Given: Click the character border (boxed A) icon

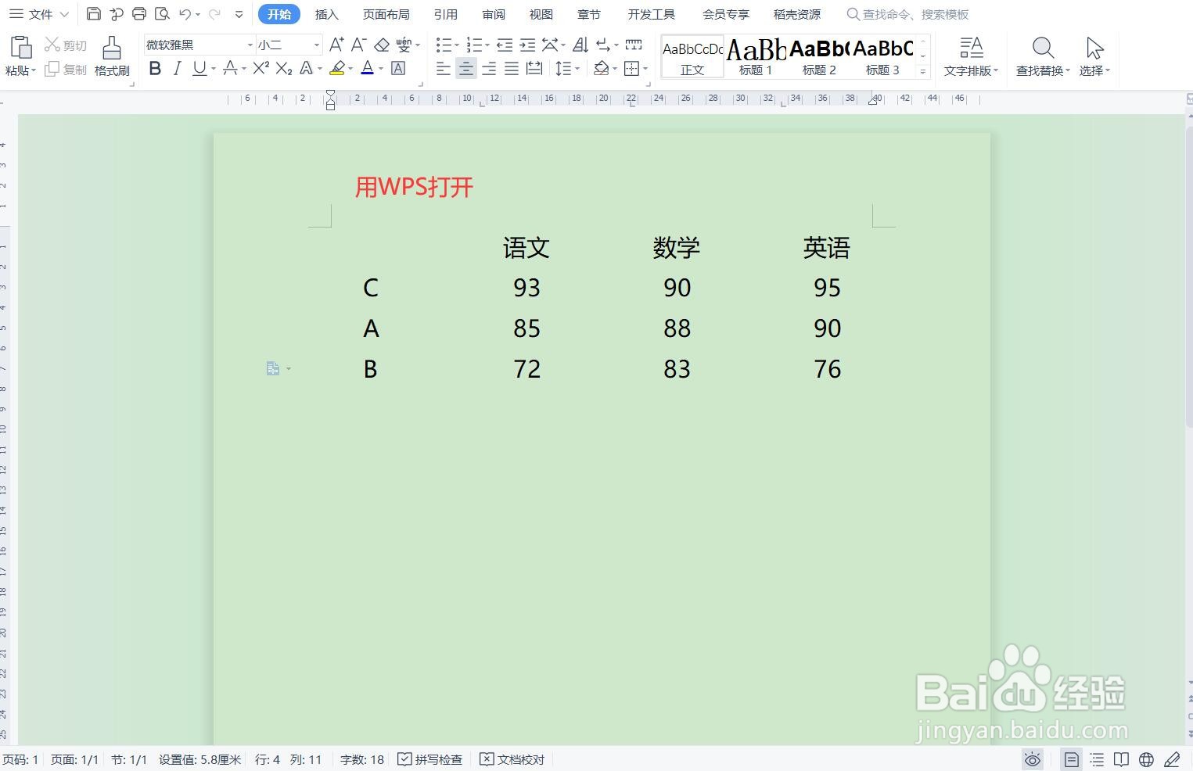Looking at the screenshot, I should (x=398, y=69).
